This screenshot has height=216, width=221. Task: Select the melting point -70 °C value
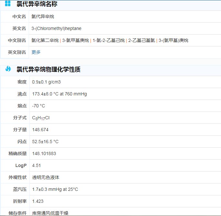[x=38, y=106]
